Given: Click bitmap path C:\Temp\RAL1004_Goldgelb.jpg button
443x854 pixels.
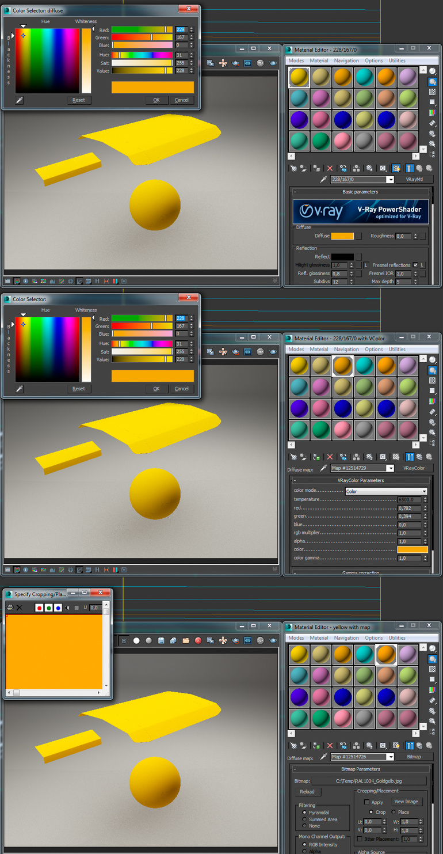Looking at the screenshot, I should [369, 781].
